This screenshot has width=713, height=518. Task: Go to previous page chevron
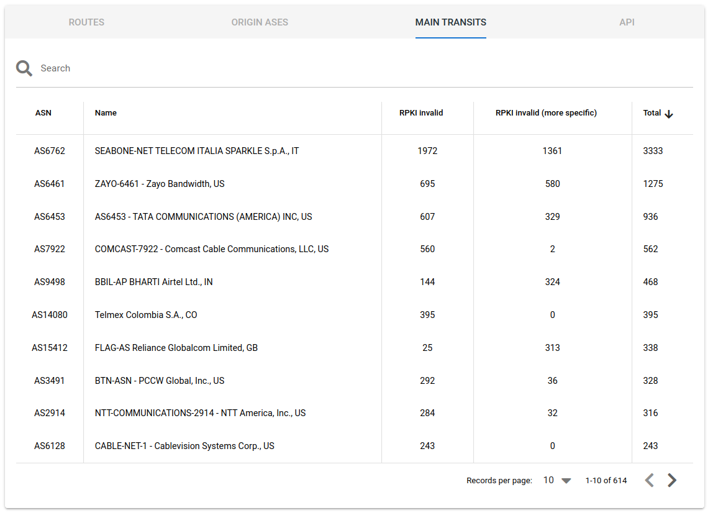coord(650,479)
